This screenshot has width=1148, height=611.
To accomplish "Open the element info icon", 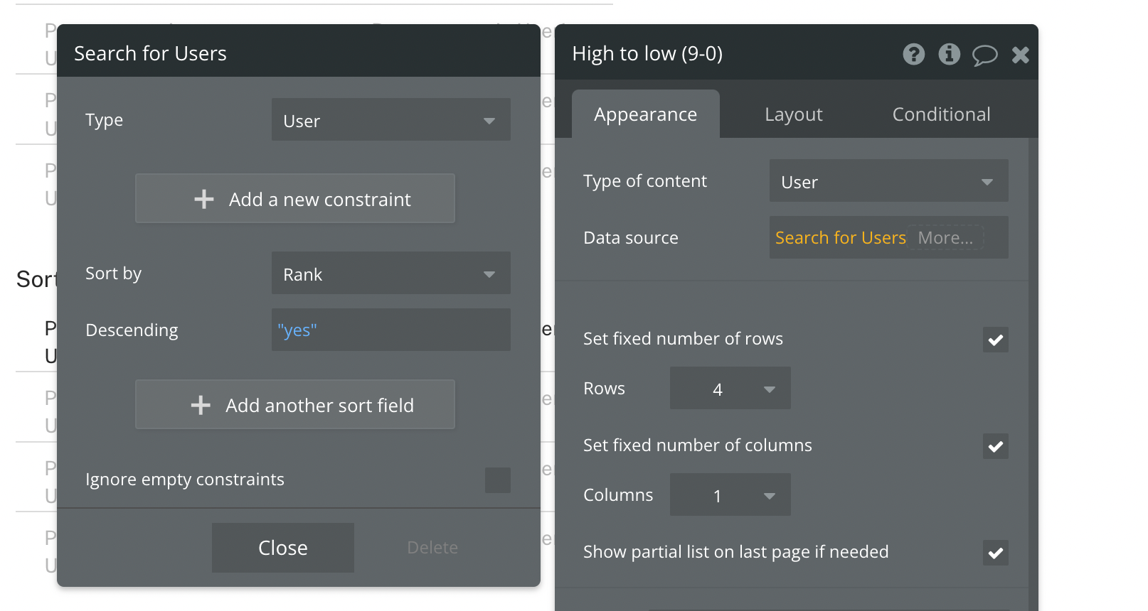I will (950, 54).
